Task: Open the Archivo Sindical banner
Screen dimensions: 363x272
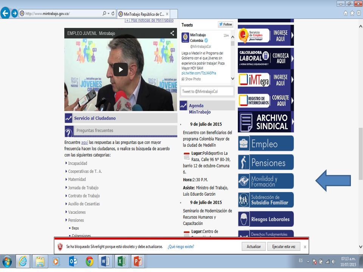Action: [x=266, y=122]
